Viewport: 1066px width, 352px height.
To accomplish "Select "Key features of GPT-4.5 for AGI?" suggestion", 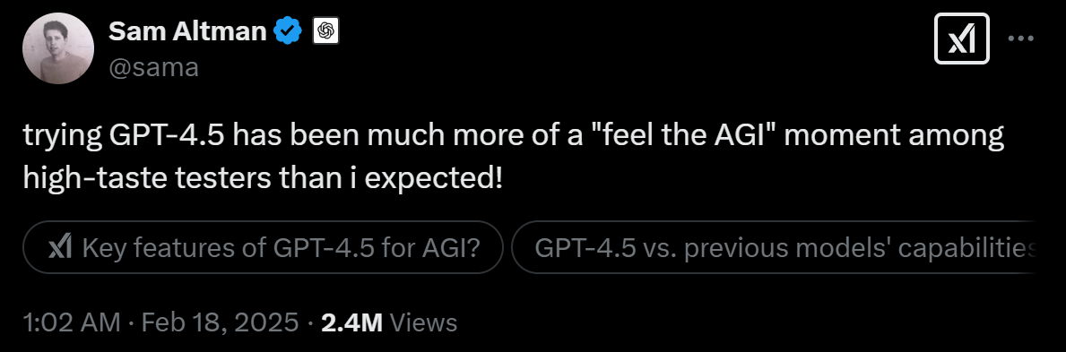I will click(x=263, y=247).
